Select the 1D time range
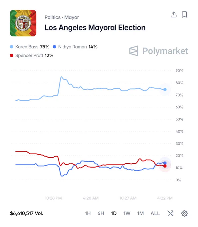This screenshot has width=198, height=227. coord(114,213)
